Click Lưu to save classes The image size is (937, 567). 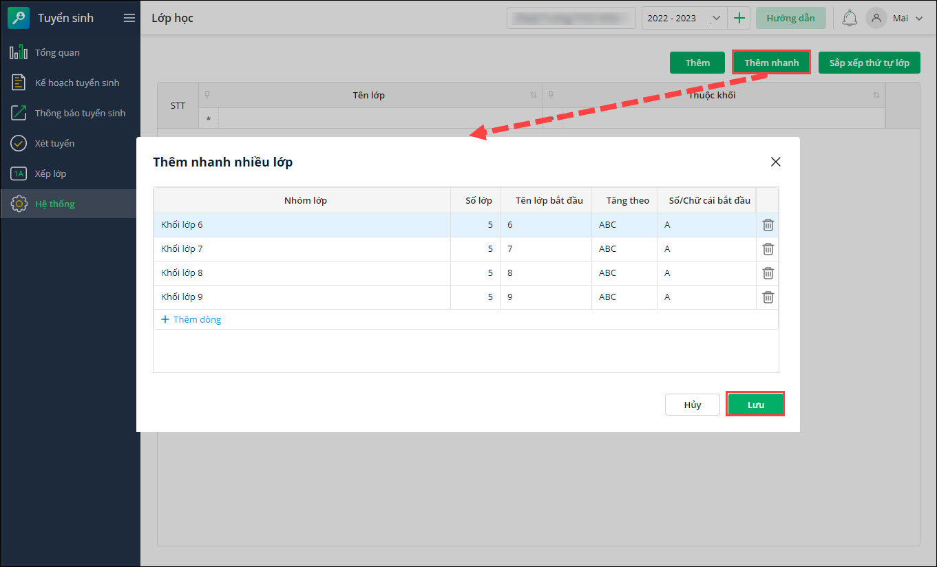tap(756, 405)
